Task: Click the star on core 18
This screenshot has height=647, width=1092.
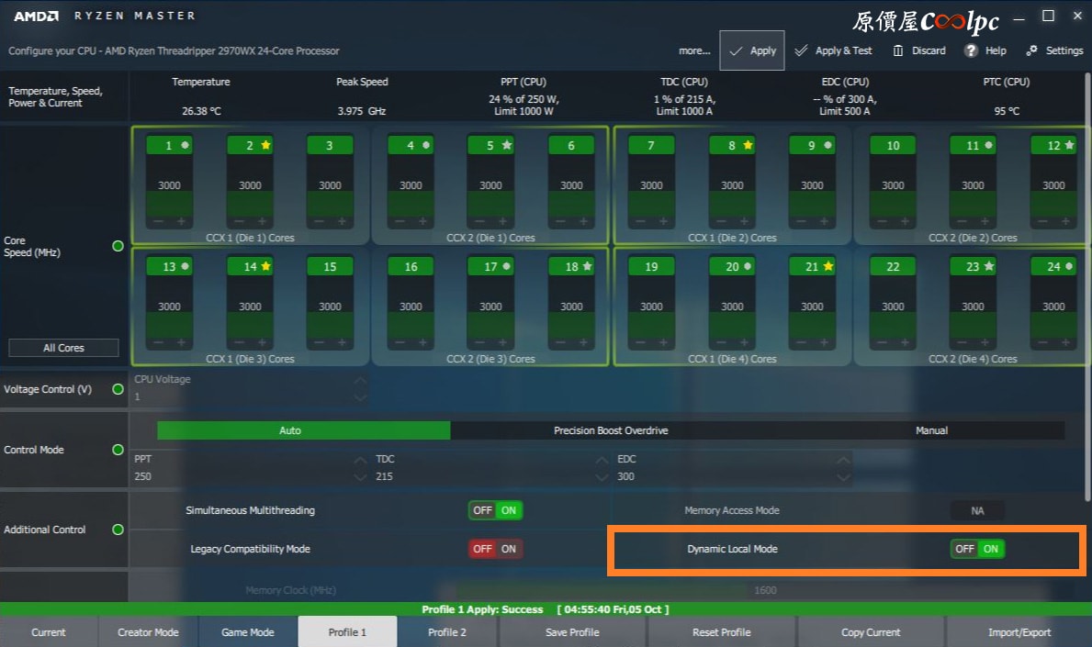Action: coord(587,266)
